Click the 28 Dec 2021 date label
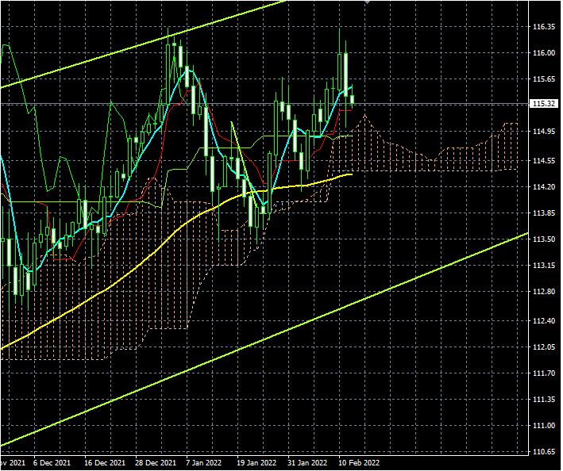 tap(156, 463)
